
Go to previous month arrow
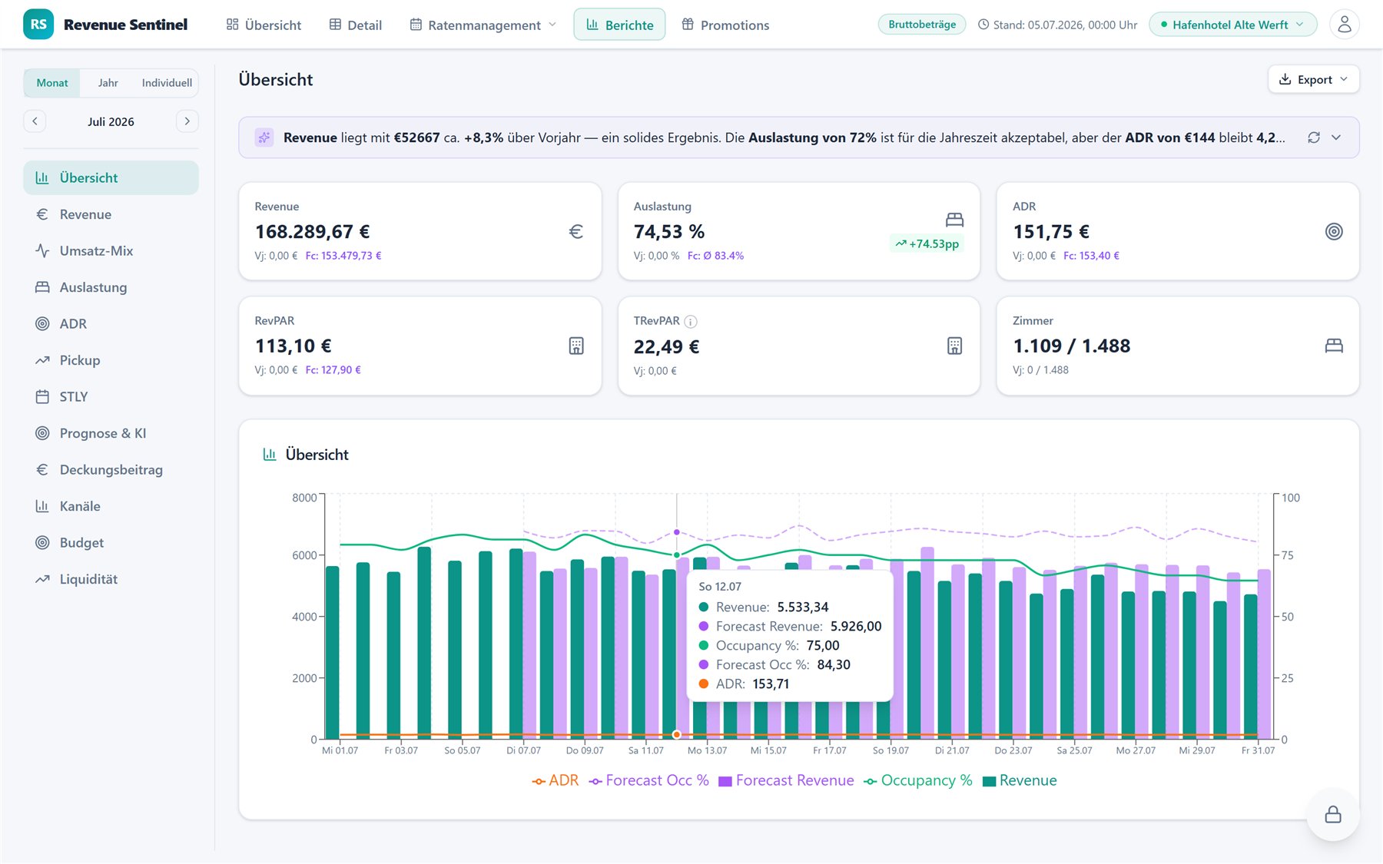click(x=35, y=121)
